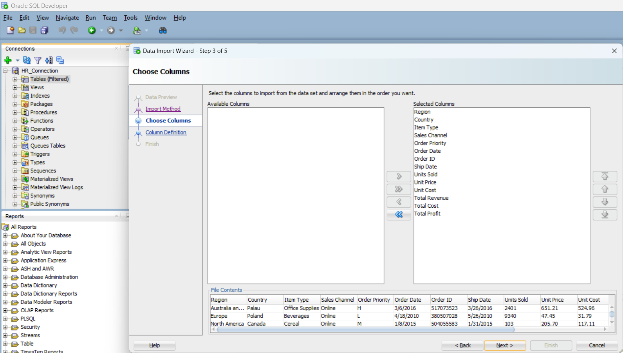Select Order Priority in Selected Columns
Viewport: 623px width, 353px height.
430,143
